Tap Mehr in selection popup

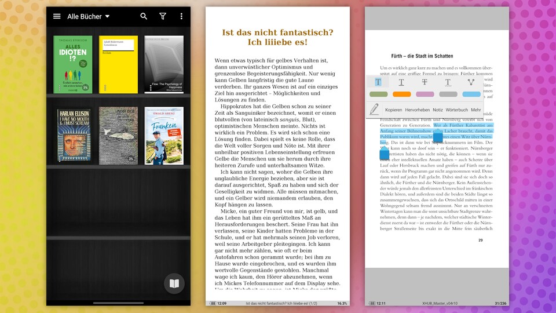click(x=476, y=110)
